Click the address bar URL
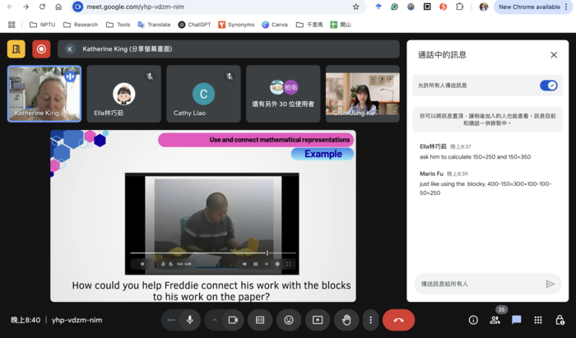 point(136,7)
